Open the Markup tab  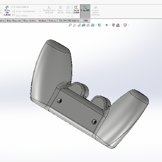(42, 20)
